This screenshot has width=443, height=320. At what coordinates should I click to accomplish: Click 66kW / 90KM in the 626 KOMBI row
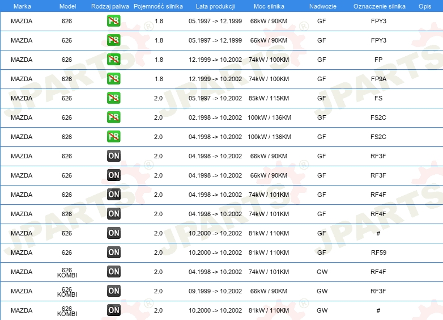[x=269, y=291]
